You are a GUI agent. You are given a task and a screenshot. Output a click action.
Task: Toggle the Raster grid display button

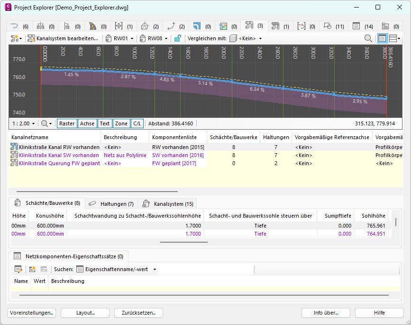(x=67, y=123)
